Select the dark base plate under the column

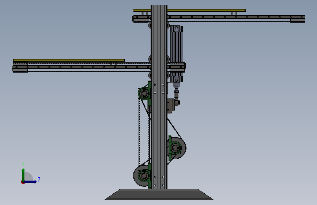159,195
